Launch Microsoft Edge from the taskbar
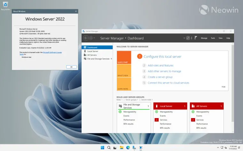The image size is (243, 151). tap(128, 147)
